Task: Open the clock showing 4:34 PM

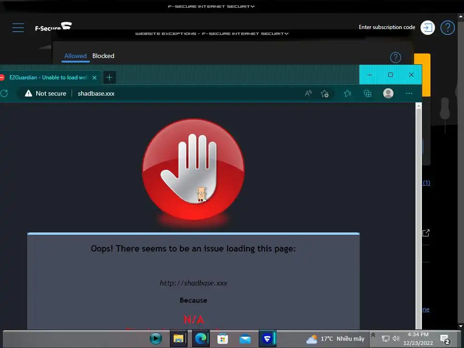Action: pyautogui.click(x=418, y=339)
